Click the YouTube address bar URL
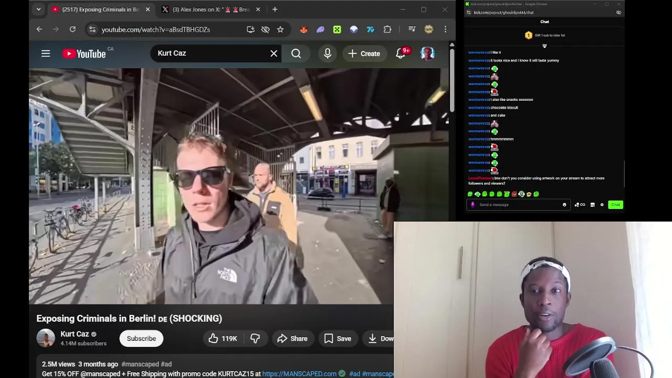This screenshot has width=672, height=378. tap(156, 29)
